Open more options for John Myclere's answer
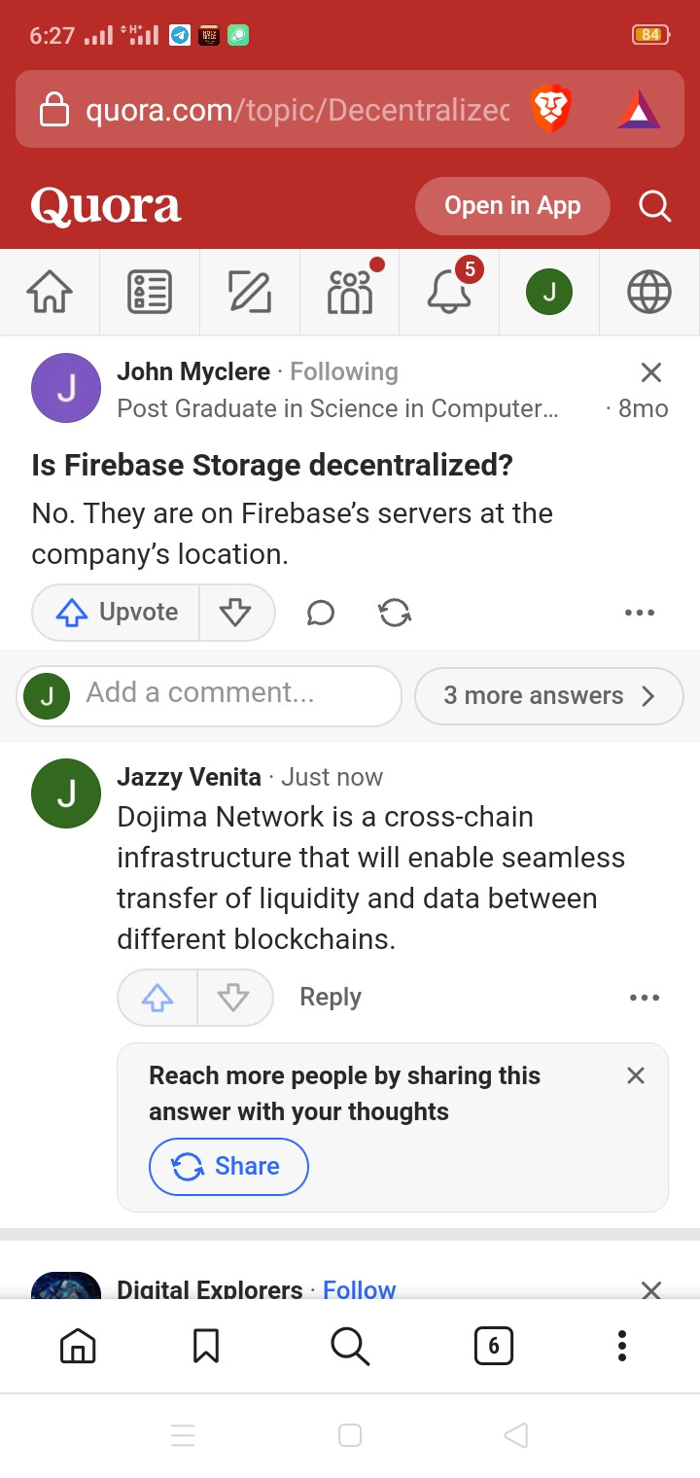The height and width of the screenshot is (1478, 700). click(x=640, y=613)
